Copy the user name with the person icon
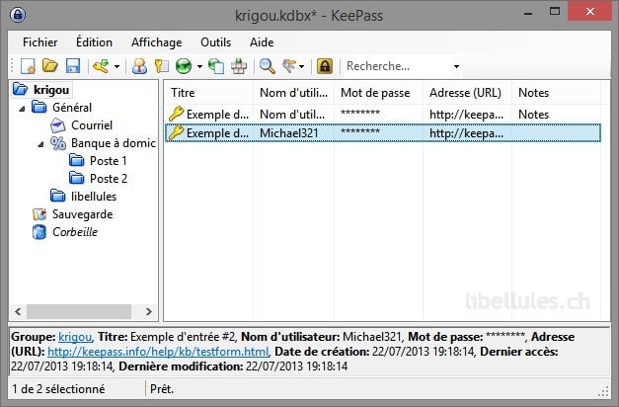619x407 pixels. coord(139,66)
